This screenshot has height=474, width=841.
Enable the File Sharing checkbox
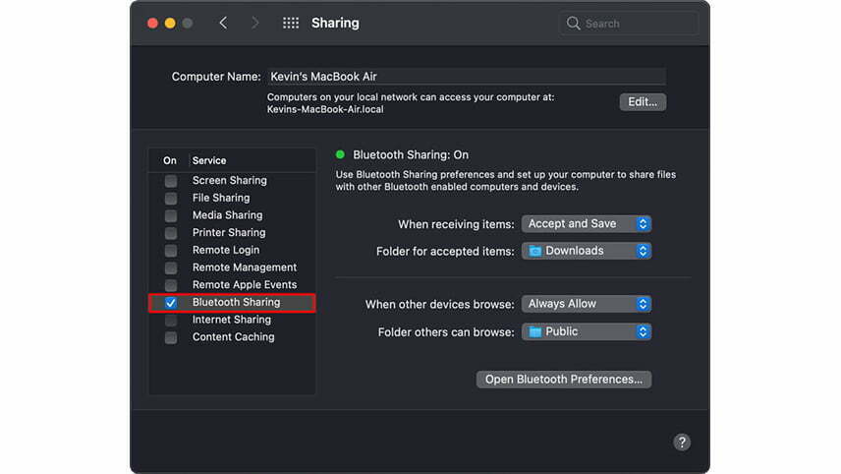(x=171, y=199)
